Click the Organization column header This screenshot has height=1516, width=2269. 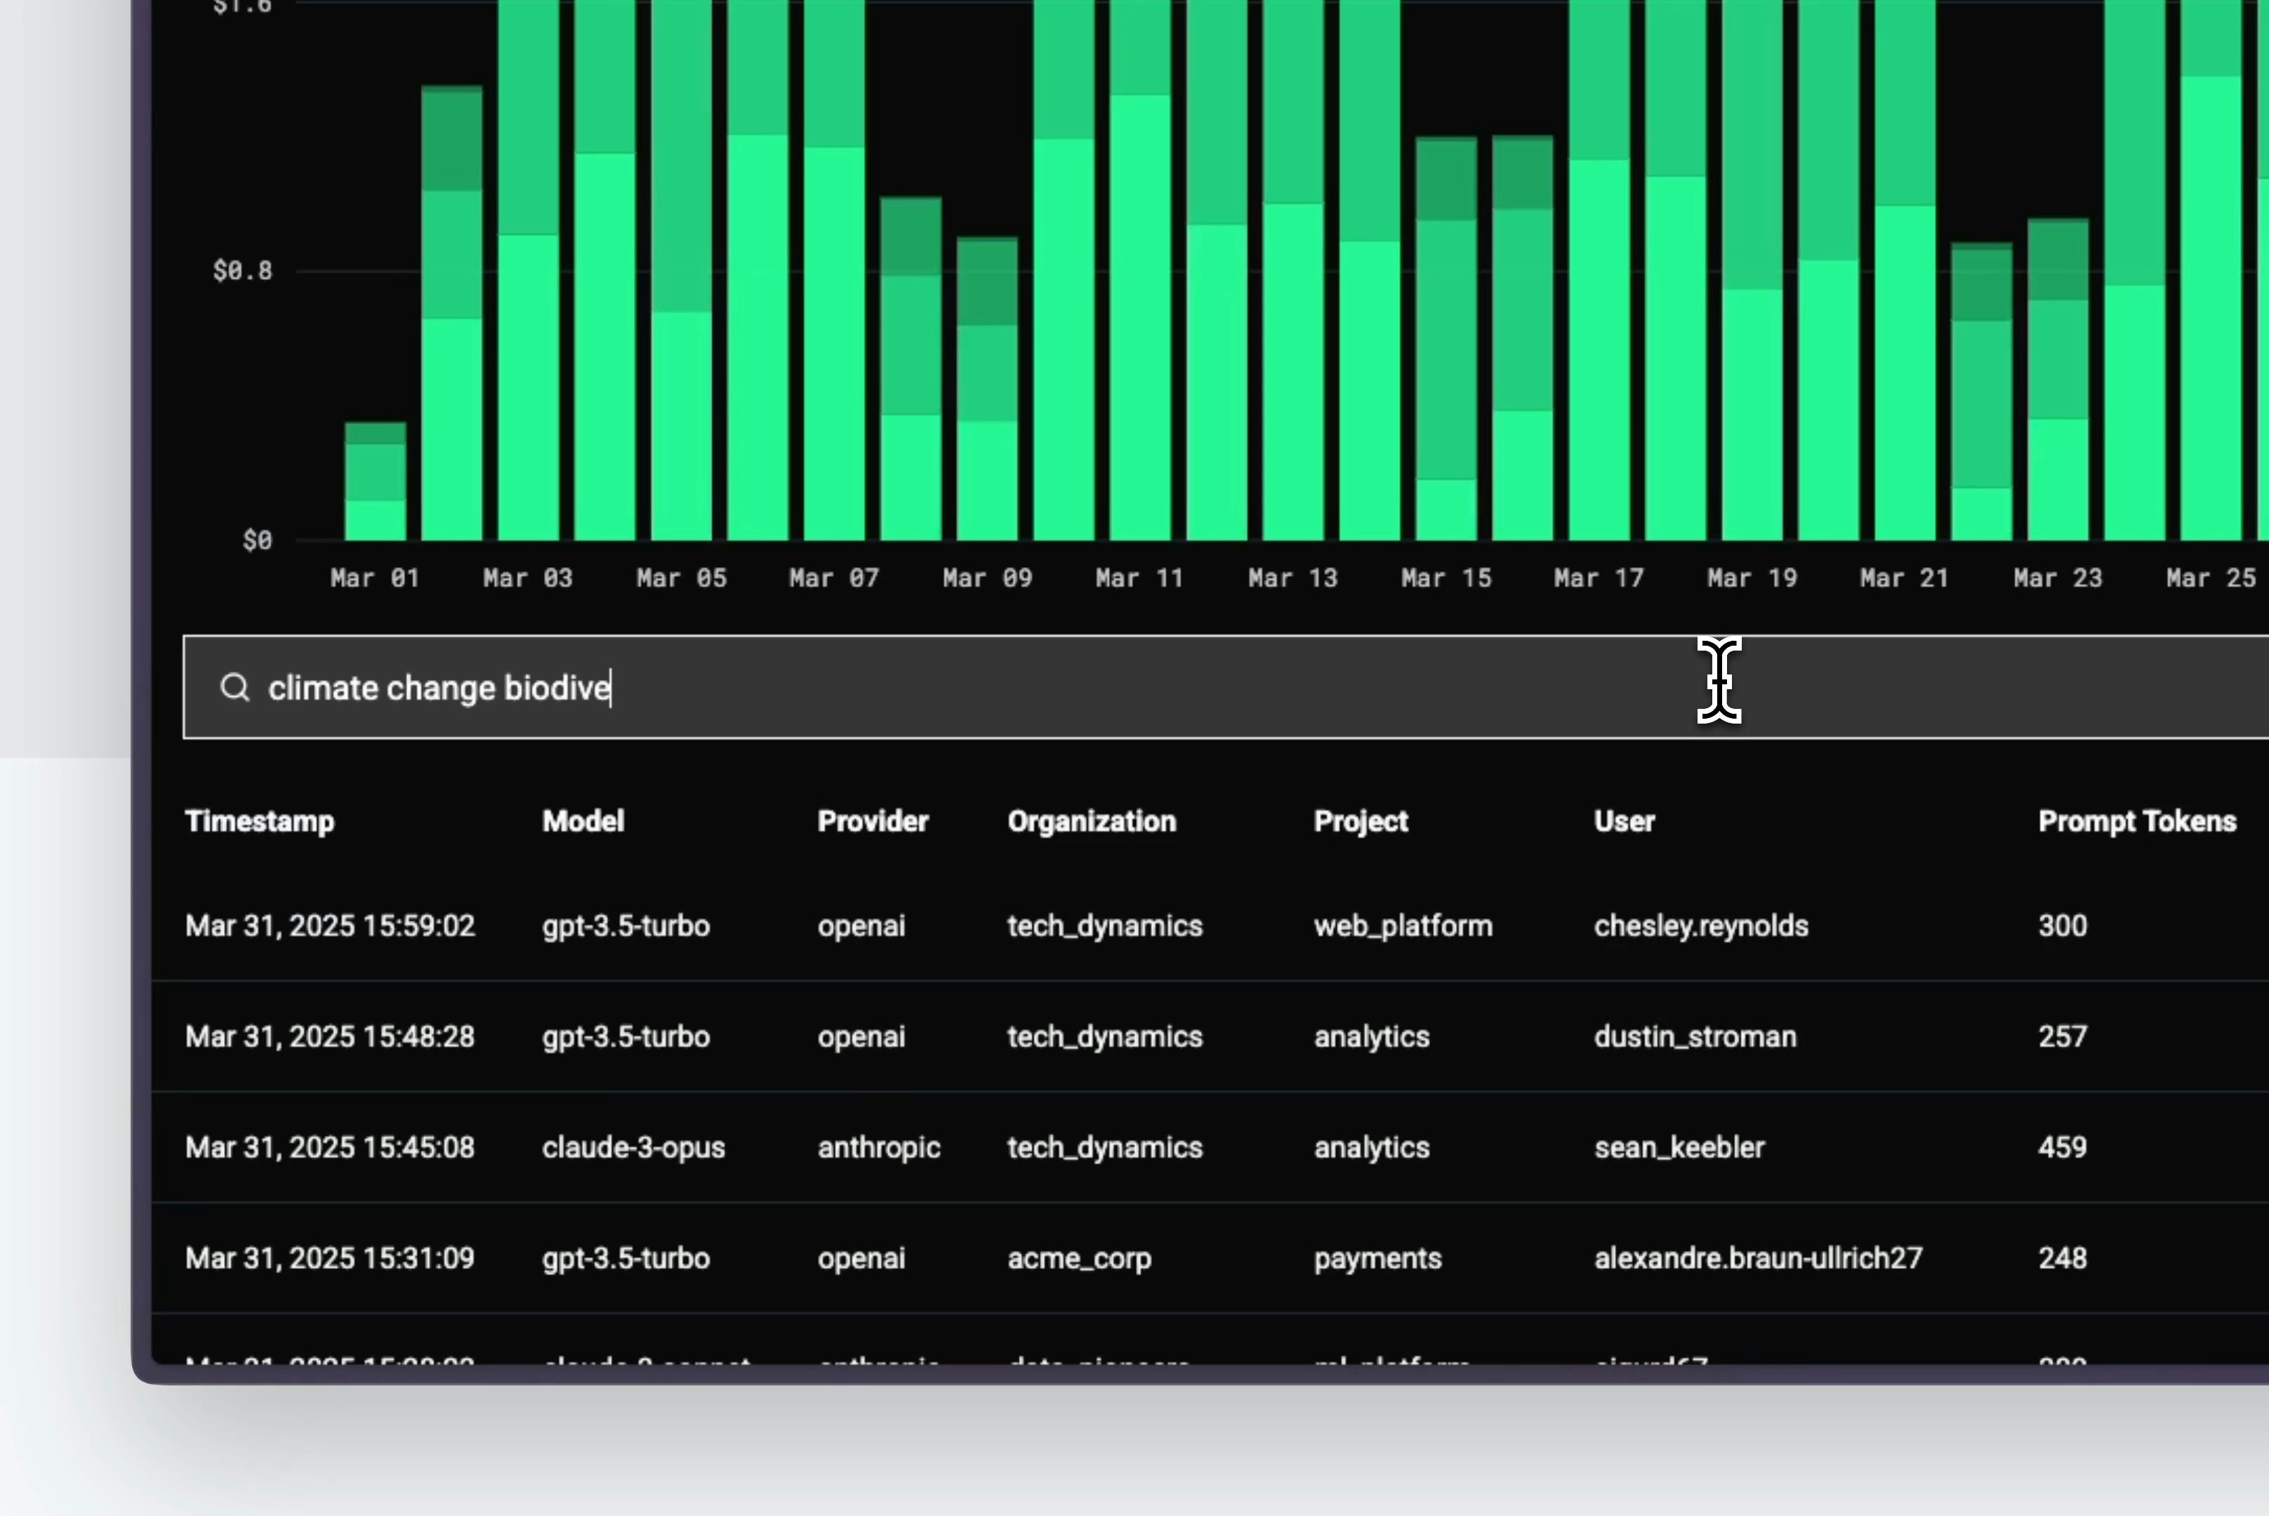(x=1091, y=822)
